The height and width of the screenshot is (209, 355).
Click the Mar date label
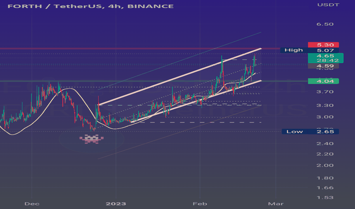(x=276, y=204)
